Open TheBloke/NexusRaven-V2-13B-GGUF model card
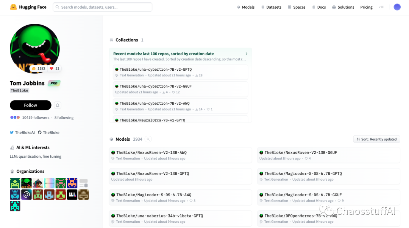The image size is (409, 228). [x=329, y=155]
